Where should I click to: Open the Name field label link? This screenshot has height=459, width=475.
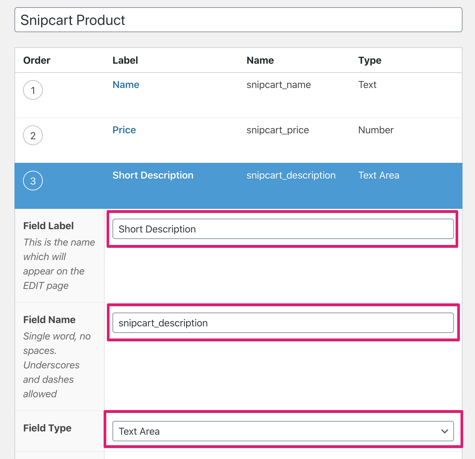[126, 85]
